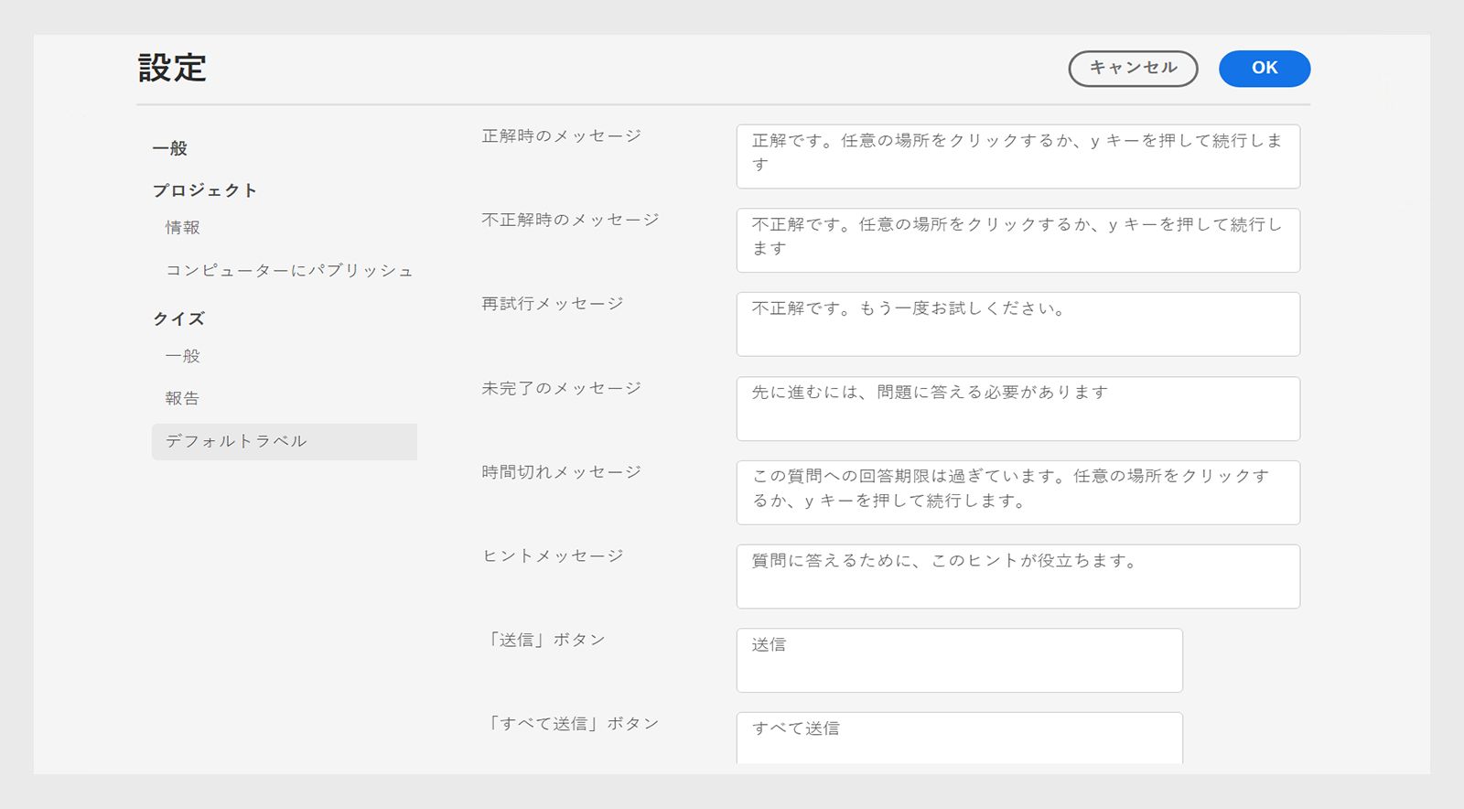
Task: Click the 不正解時のメッセージ text field
Action: point(1017,241)
